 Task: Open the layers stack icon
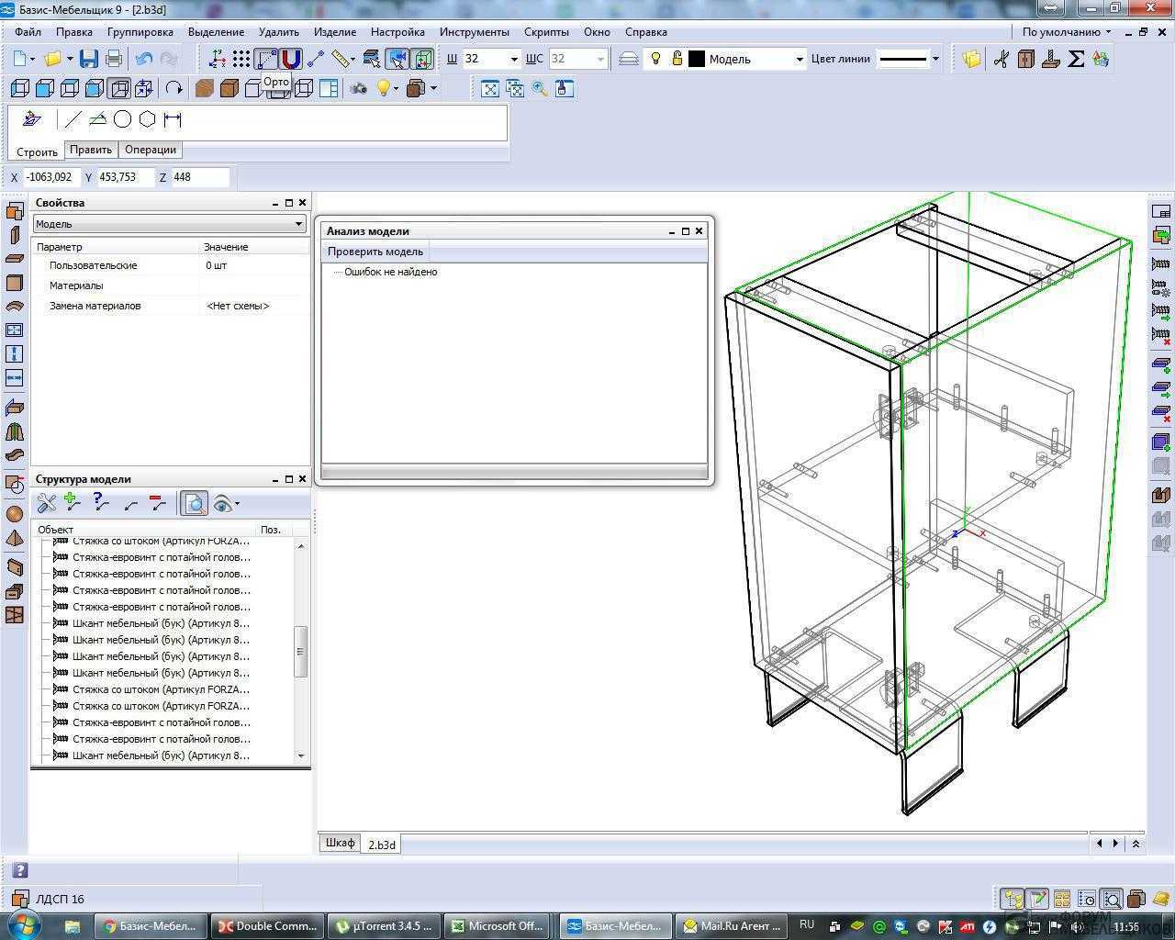(x=629, y=59)
